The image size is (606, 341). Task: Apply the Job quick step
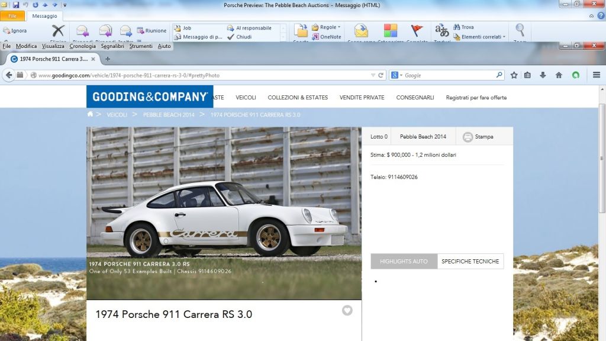(x=182, y=28)
